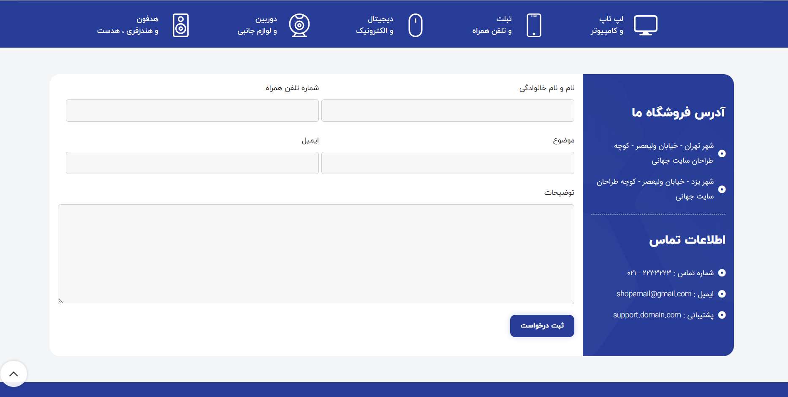
Task: Click the bullet beside شماره تماس
Action: coord(722,273)
